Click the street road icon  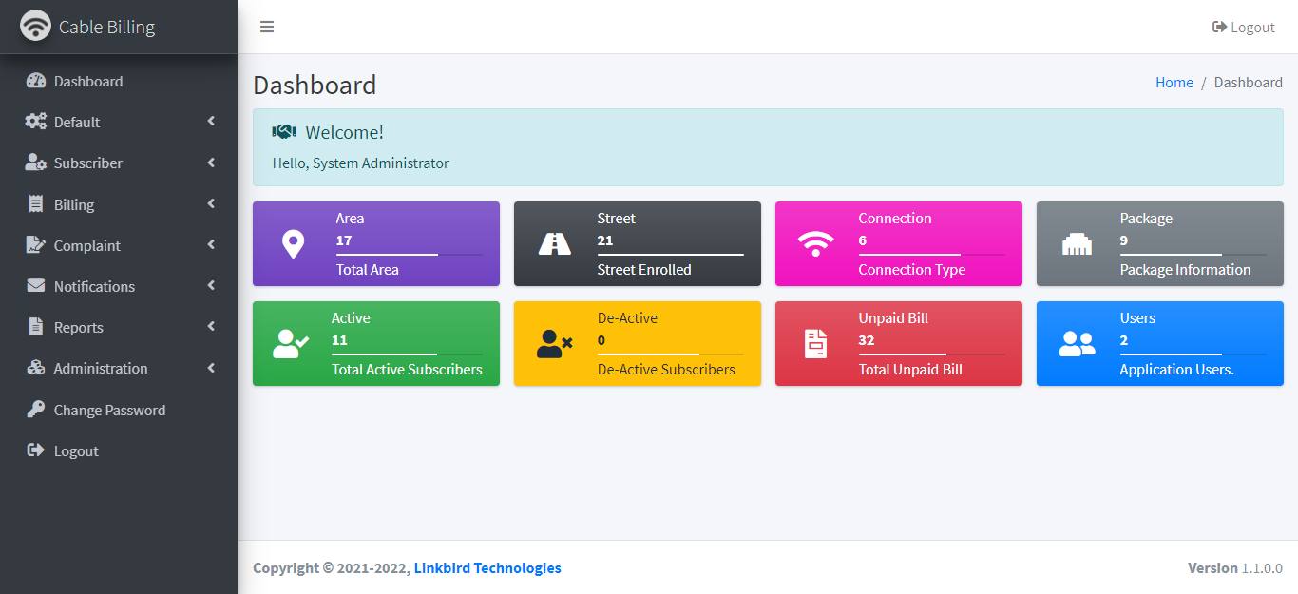pyautogui.click(x=553, y=243)
